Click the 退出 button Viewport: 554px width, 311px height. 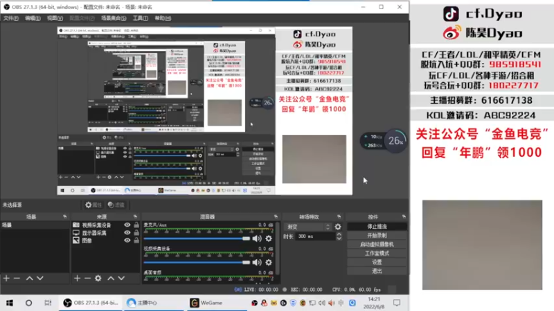tap(377, 271)
